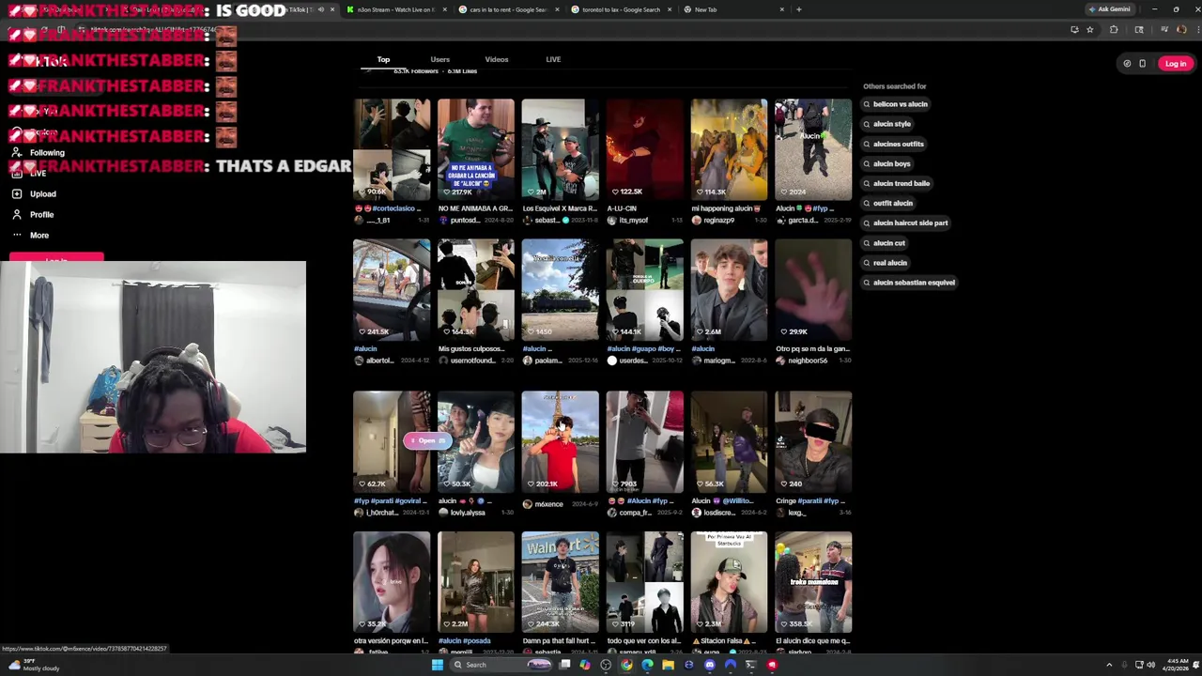Switch to the LIVE search results tab
The image size is (1202, 676).
coord(553,59)
